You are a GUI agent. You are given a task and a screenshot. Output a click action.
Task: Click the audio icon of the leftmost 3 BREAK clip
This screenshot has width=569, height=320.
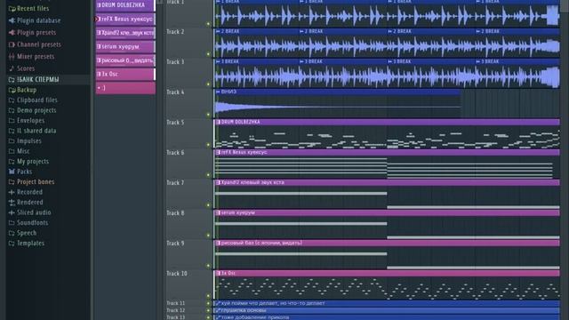(218, 61)
